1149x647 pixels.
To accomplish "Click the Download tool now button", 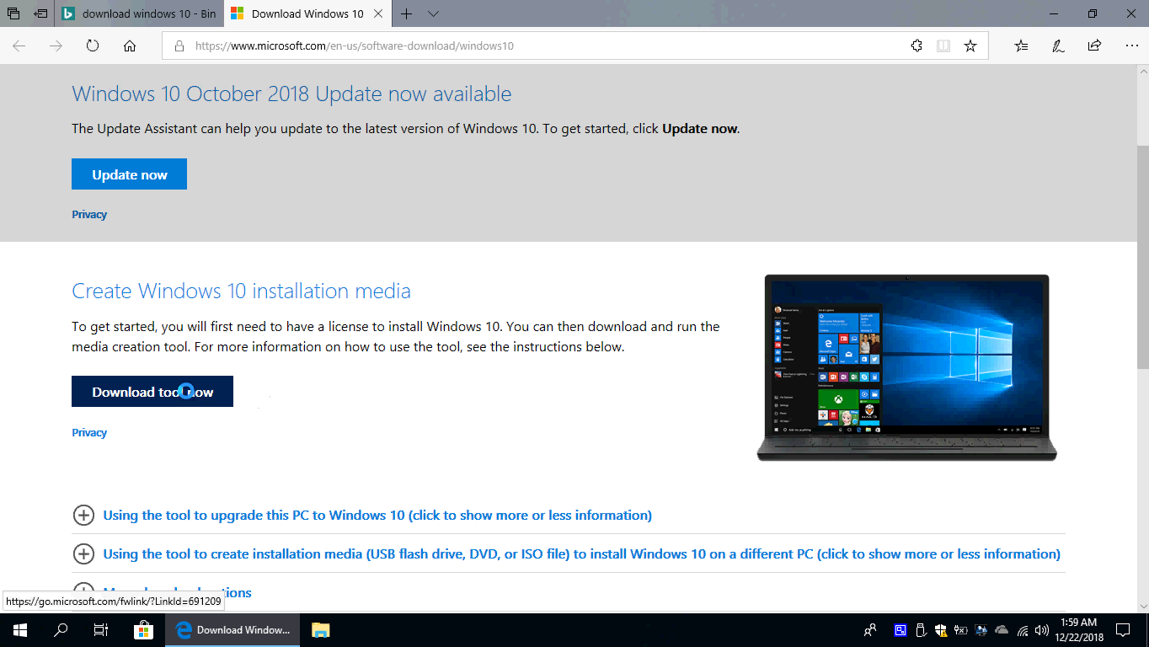I will pos(152,392).
